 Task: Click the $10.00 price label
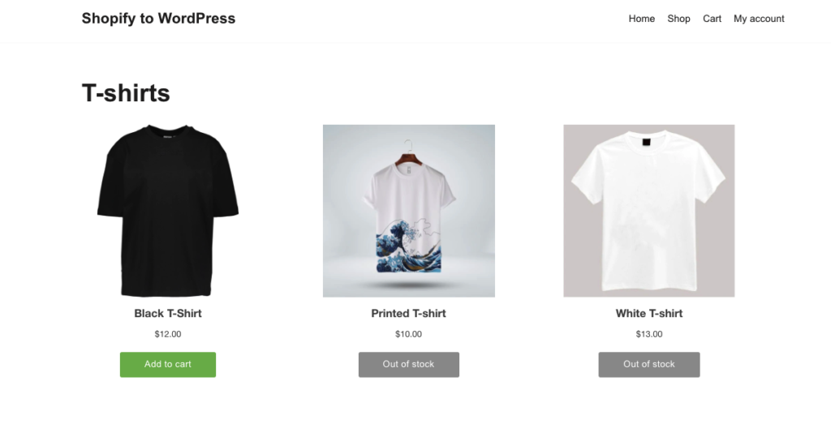[409, 334]
